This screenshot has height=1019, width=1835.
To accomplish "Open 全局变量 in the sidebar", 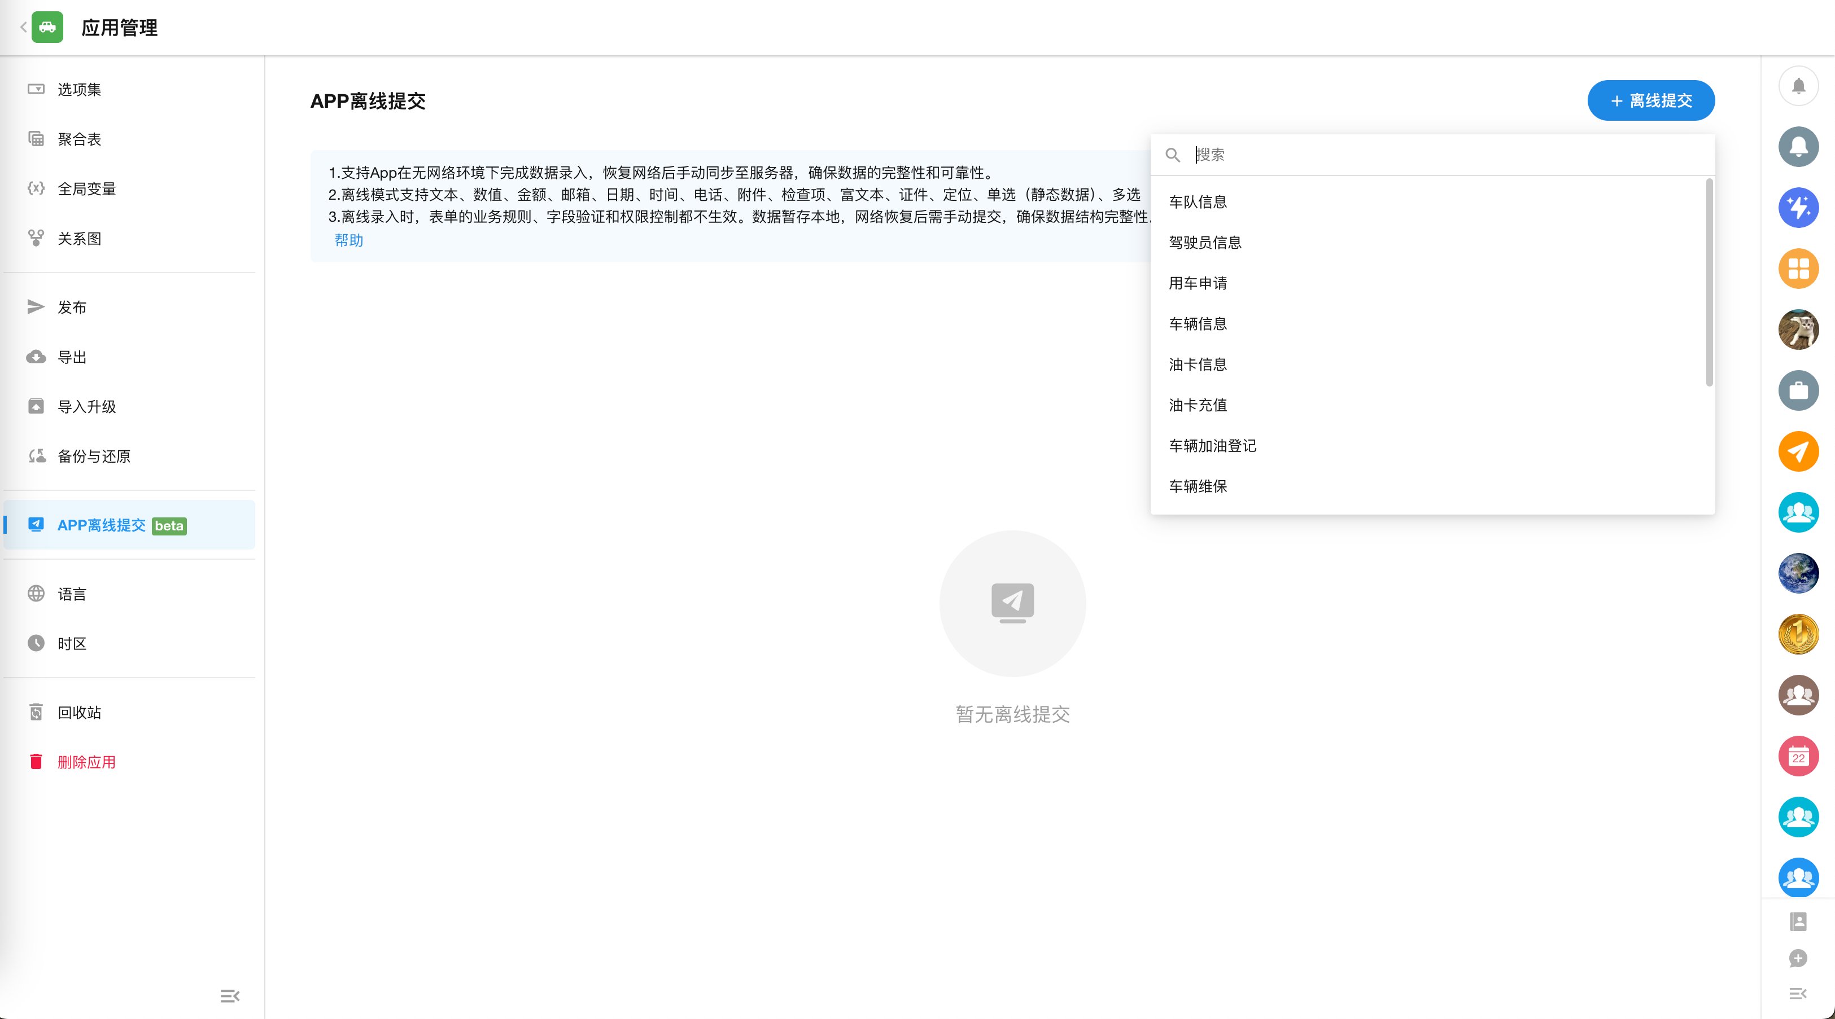I will 129,188.
